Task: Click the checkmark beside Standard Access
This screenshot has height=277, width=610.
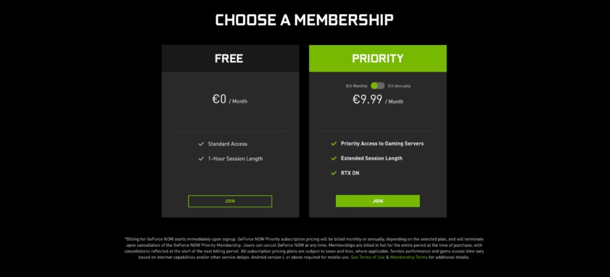Action: [201, 144]
